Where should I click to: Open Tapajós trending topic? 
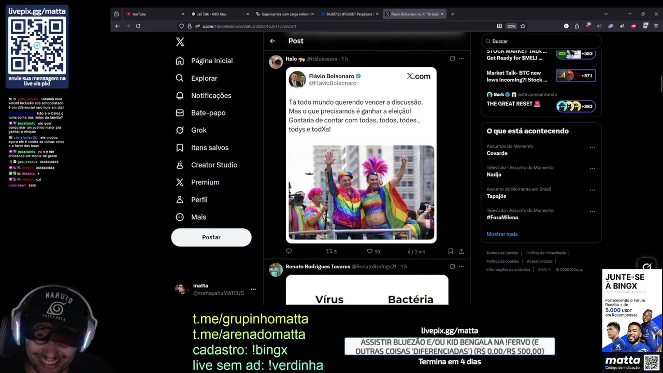[496, 196]
